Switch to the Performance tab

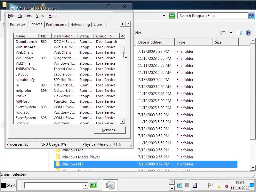point(56,25)
